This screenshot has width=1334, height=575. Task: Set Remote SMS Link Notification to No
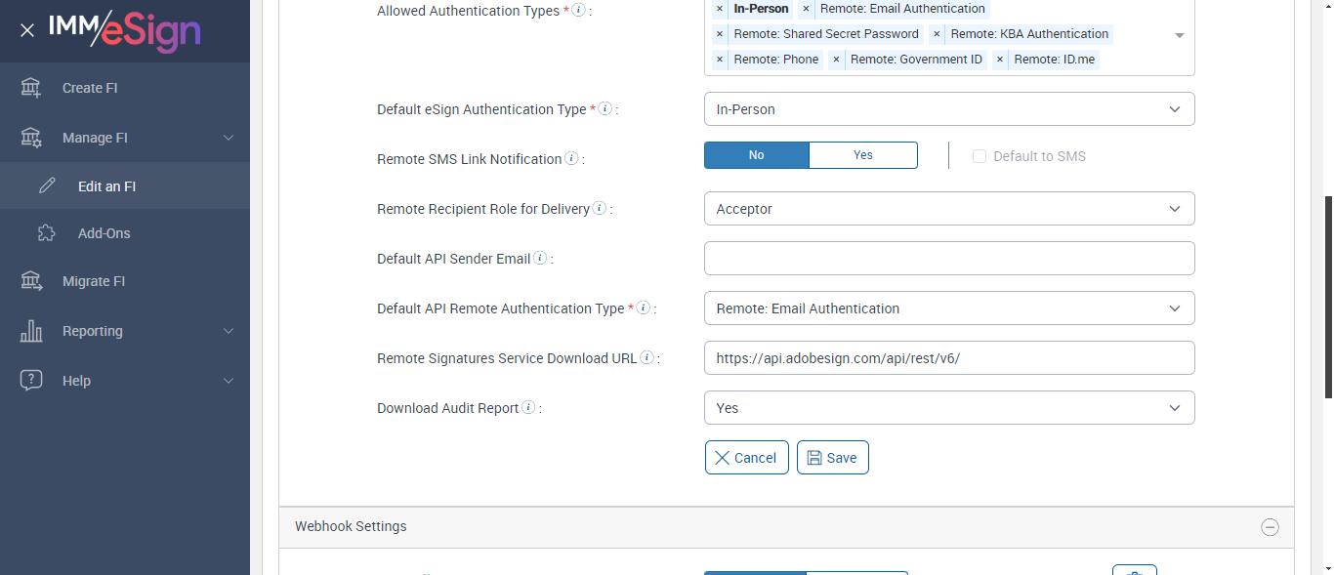[757, 155]
